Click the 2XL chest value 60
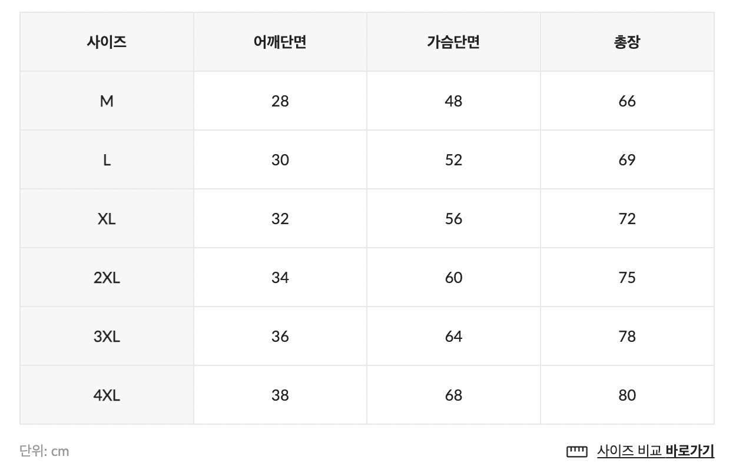 coord(453,278)
